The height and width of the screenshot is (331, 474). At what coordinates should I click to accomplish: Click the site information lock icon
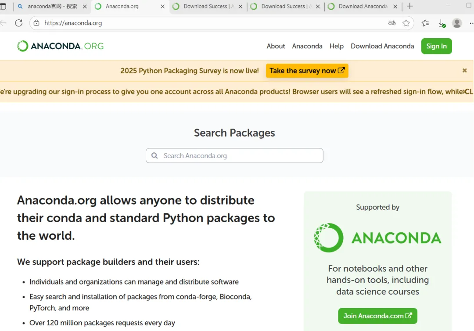point(36,23)
